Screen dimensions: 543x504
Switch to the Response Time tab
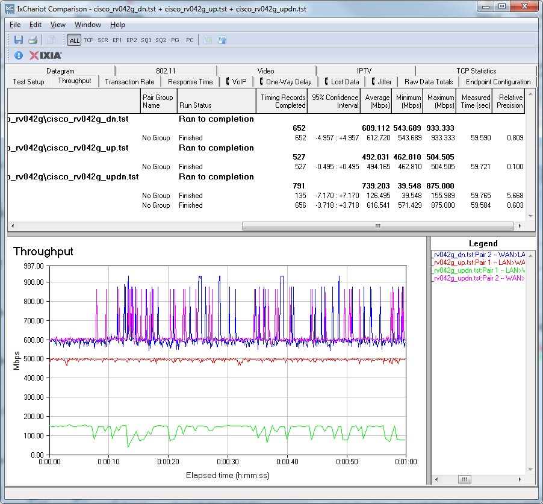click(x=190, y=82)
